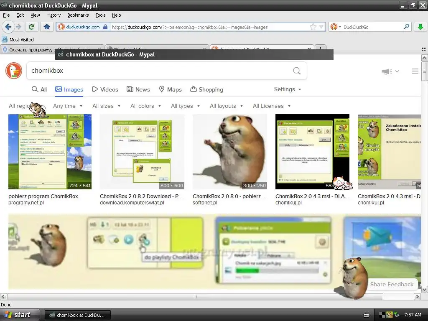This screenshot has width=428, height=321.
Task: Open the DuckDuckGo hamburger menu
Action: [415, 71]
